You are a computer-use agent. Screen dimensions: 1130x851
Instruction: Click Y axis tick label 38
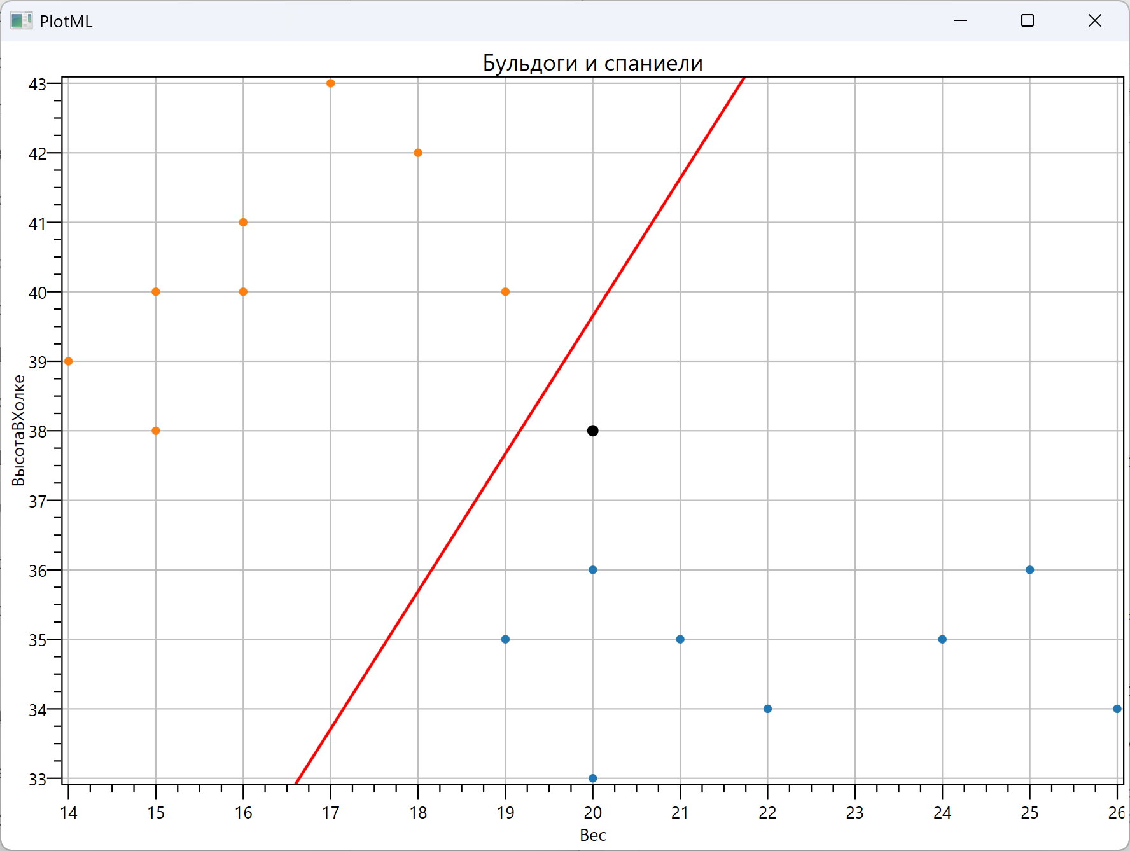pyautogui.click(x=38, y=431)
